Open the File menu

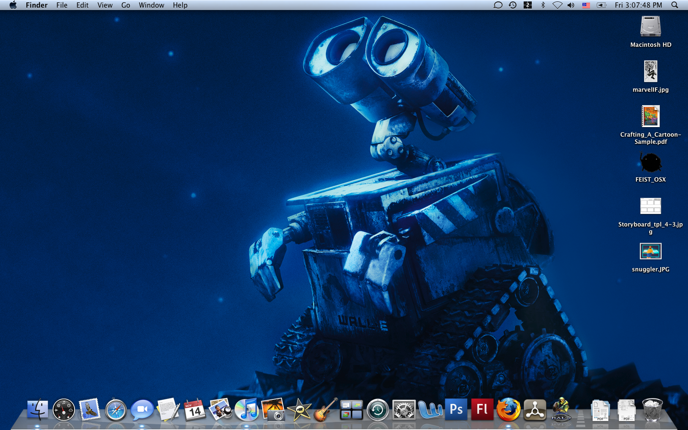[62, 5]
